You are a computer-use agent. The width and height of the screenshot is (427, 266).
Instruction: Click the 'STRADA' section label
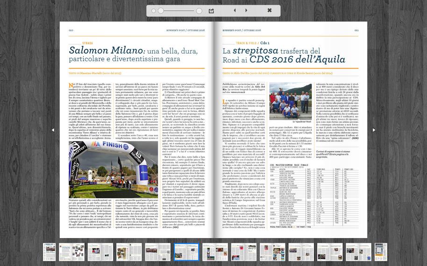pyautogui.click(x=88, y=43)
